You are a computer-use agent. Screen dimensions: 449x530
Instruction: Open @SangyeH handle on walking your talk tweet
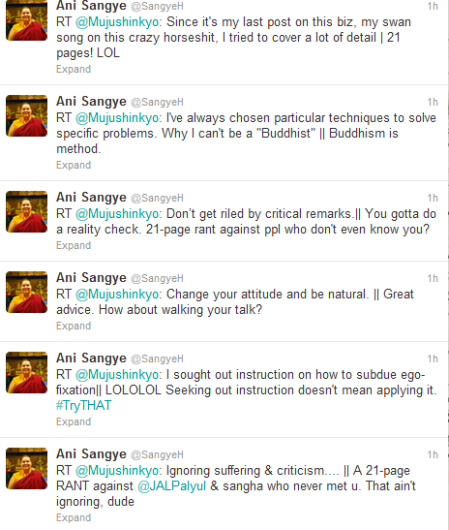pos(158,278)
